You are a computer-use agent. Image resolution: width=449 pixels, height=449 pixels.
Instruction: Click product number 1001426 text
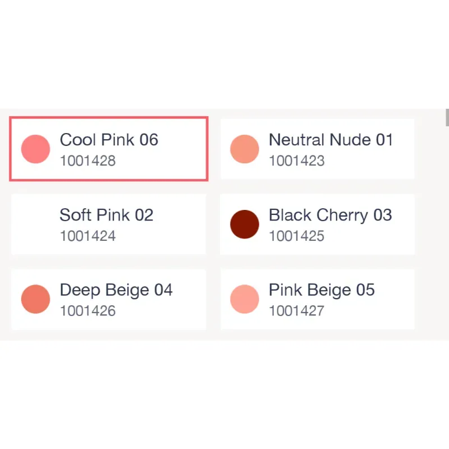tap(87, 311)
